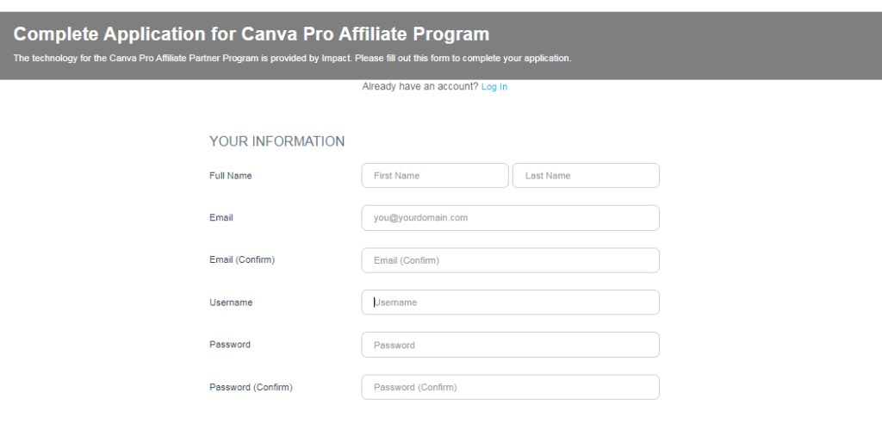Click the Complete Application page title
Image resolution: width=882 pixels, height=424 pixels.
[252, 34]
